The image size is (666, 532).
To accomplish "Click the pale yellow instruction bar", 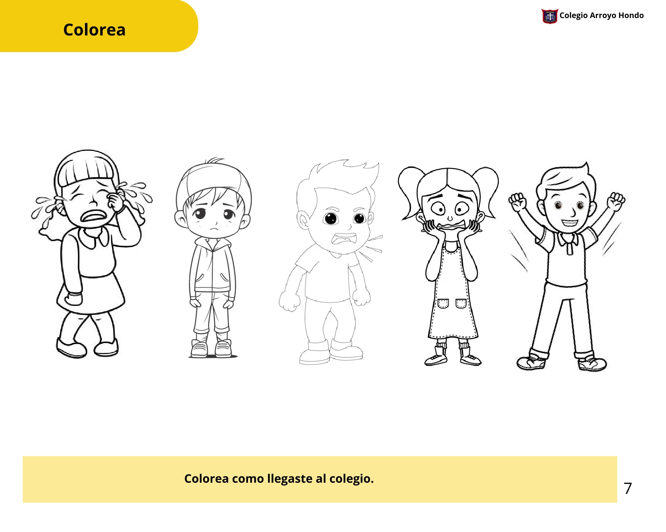I will tap(320, 479).
